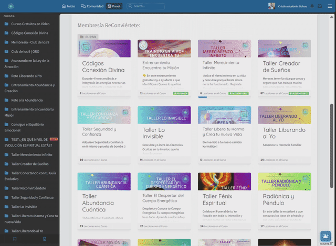The height and width of the screenshot is (246, 336).
Task: Open Reto a la Abundancia in the sidebar
Action: [28, 100]
